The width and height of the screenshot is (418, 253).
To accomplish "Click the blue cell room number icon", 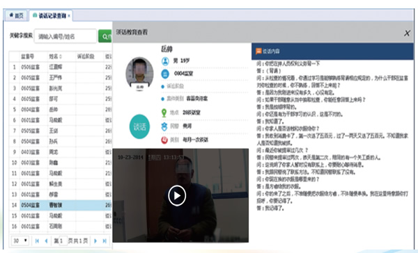I will point(165,74).
